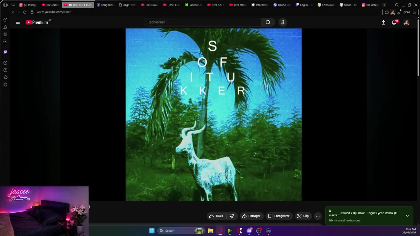Start voice search with the microphone icon

283,22
